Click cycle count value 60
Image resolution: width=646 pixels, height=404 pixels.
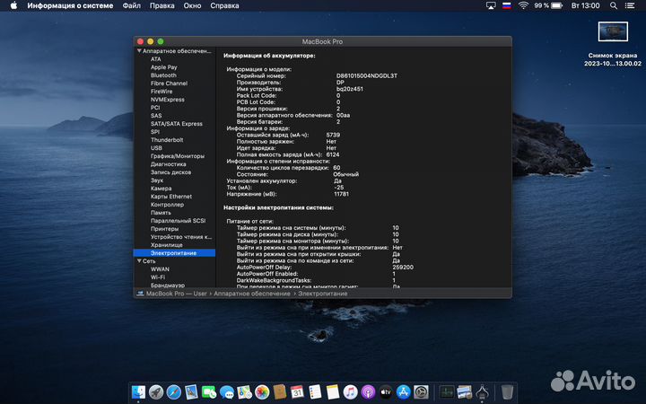point(336,168)
